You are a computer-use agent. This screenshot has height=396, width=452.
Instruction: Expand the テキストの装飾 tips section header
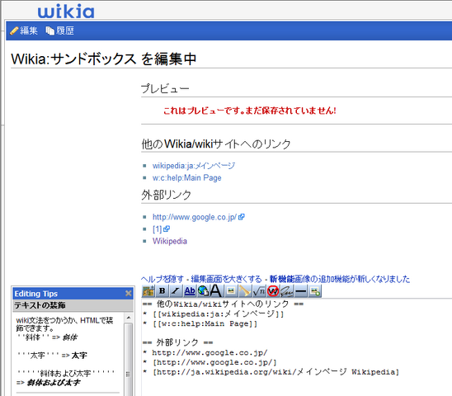click(x=73, y=305)
